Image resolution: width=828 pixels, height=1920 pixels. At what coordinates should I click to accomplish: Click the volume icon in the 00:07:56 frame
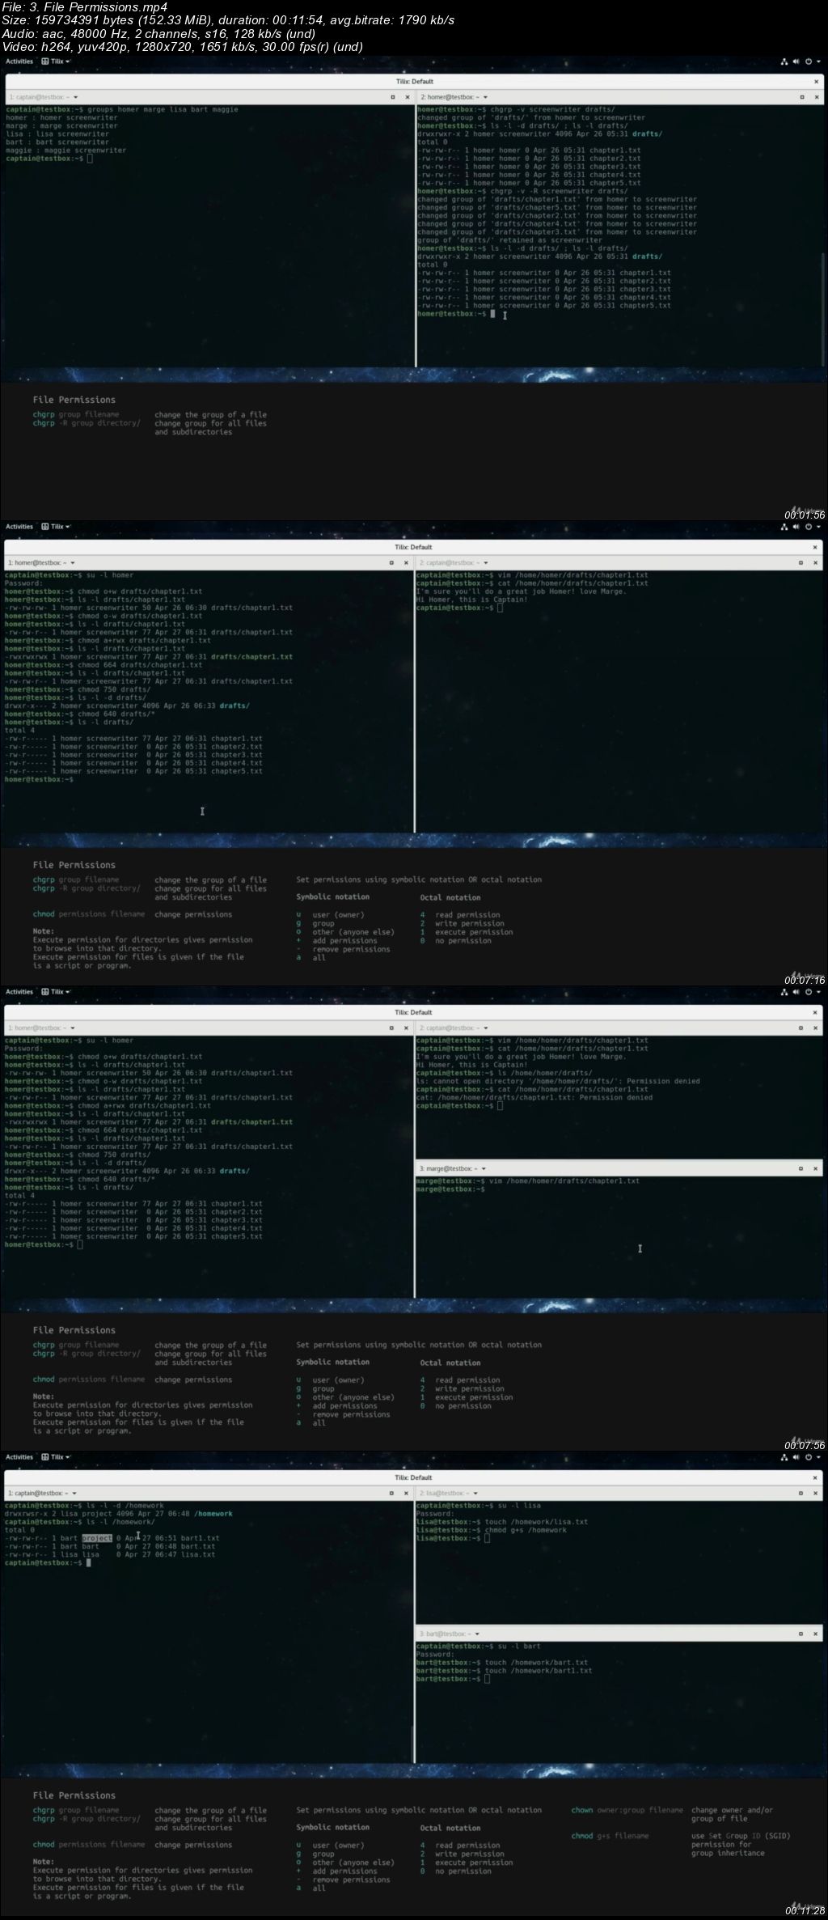pyautogui.click(x=796, y=992)
